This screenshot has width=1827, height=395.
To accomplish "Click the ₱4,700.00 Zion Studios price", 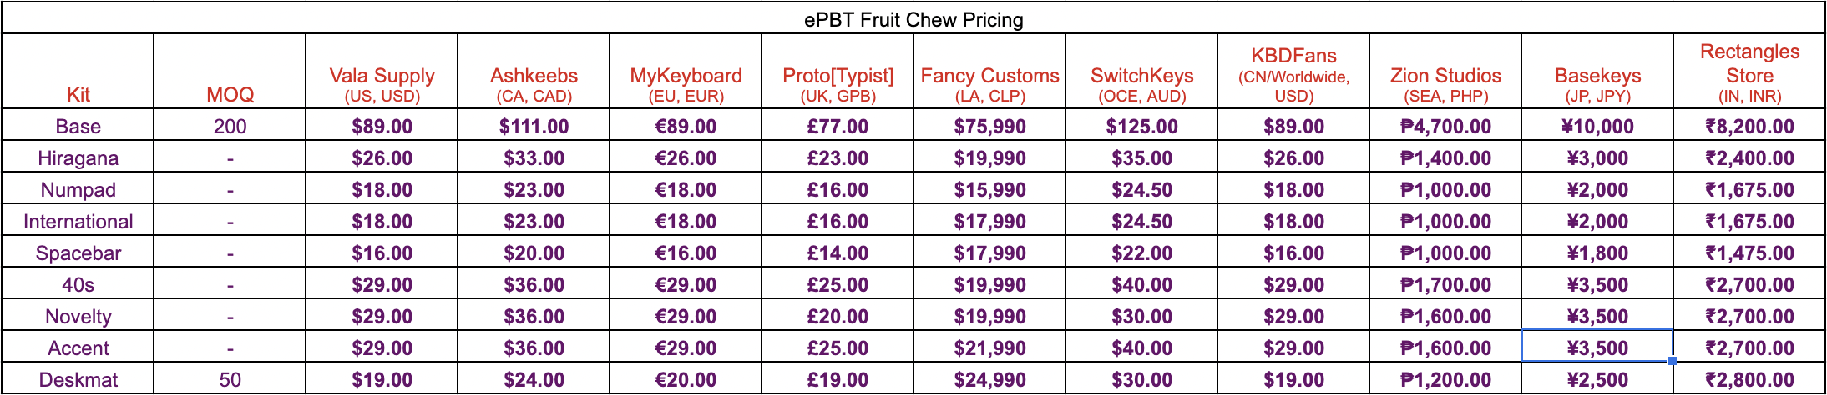I will point(1445,126).
